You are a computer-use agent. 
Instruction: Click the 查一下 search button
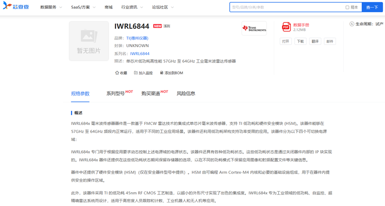click(372, 8)
